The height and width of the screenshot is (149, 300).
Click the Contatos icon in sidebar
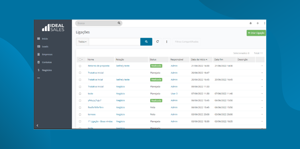pos(38,62)
